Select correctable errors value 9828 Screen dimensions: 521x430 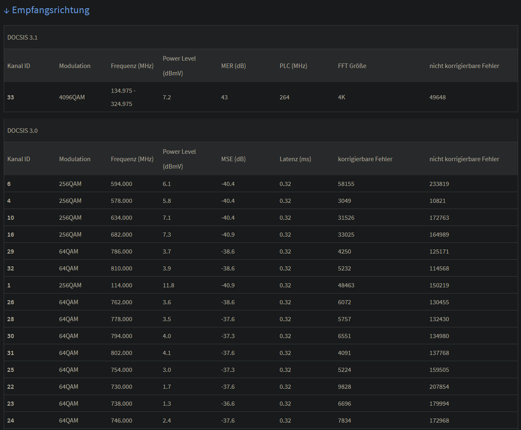pyautogui.click(x=344, y=387)
